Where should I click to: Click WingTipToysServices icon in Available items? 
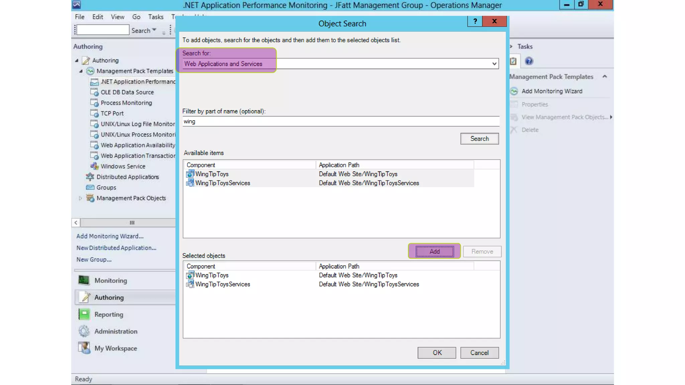click(190, 183)
